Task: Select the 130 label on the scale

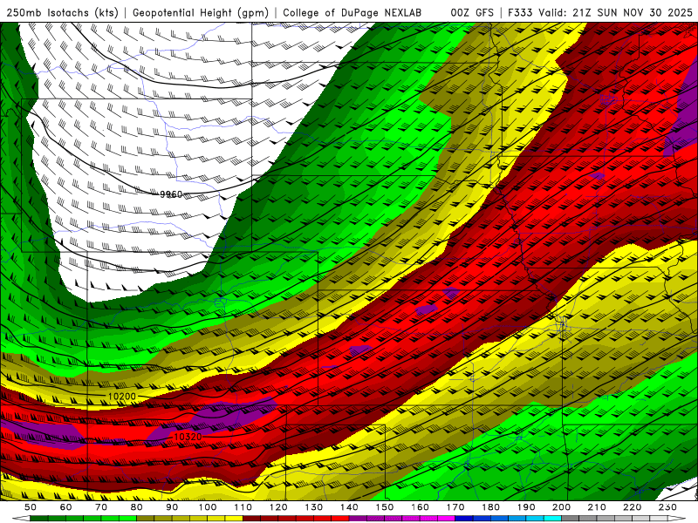Action: 314,507
